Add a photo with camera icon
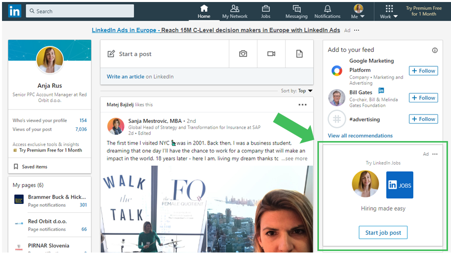Image resolution: width=451 pixels, height=255 pixels. (243, 54)
